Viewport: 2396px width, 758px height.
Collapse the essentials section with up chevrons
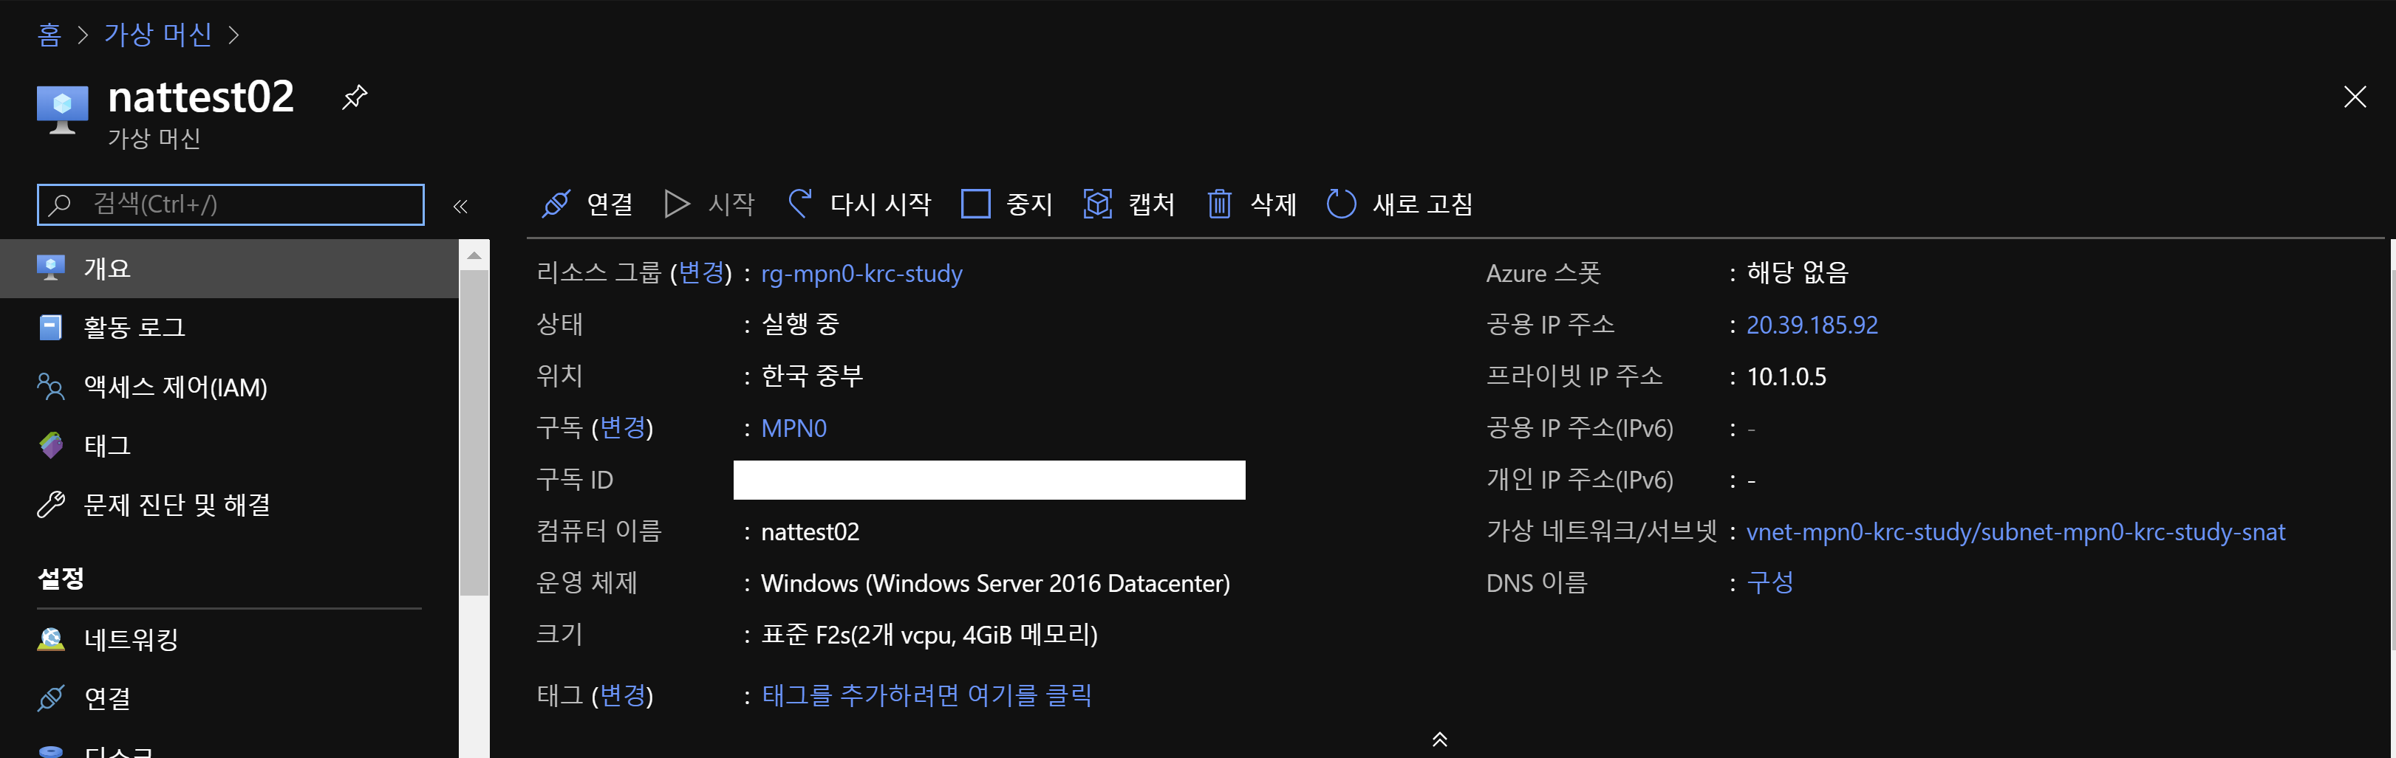[1439, 740]
